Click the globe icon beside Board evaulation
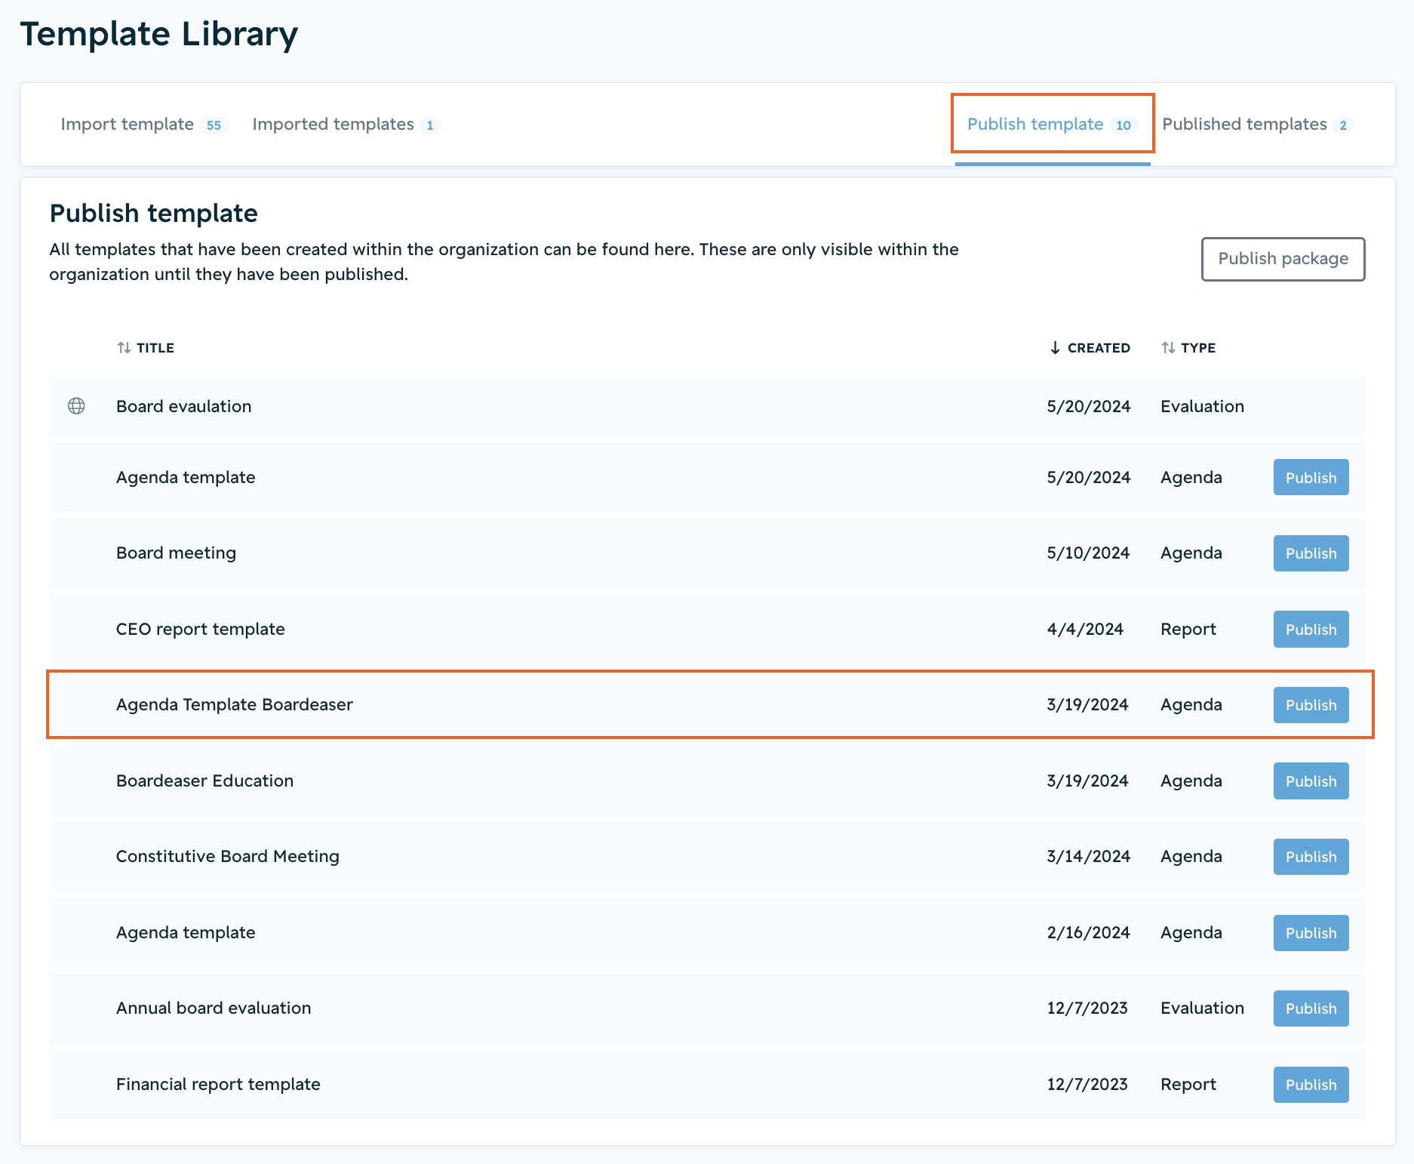This screenshot has width=1414, height=1164. tap(76, 406)
